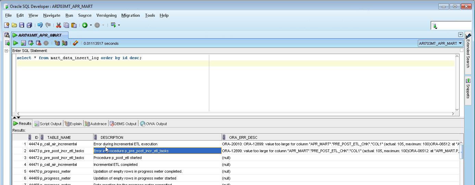Click the Cut scissors icon
The width and height of the screenshot is (475, 185).
tap(59, 25)
